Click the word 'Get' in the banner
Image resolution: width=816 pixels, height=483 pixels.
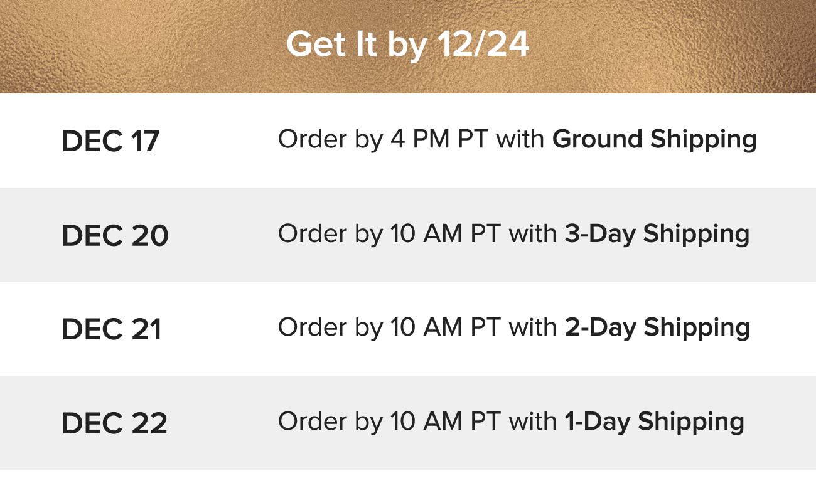click(313, 45)
